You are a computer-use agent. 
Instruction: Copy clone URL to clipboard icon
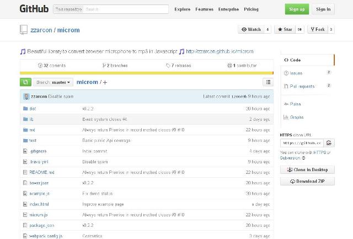coord(329,143)
